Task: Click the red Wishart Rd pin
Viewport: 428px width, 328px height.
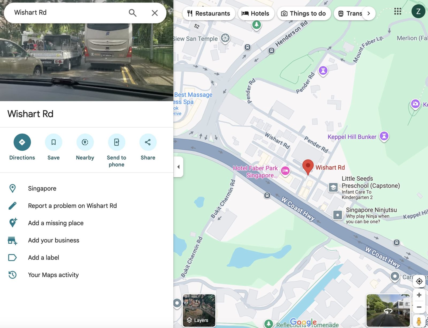Action: coord(308,167)
